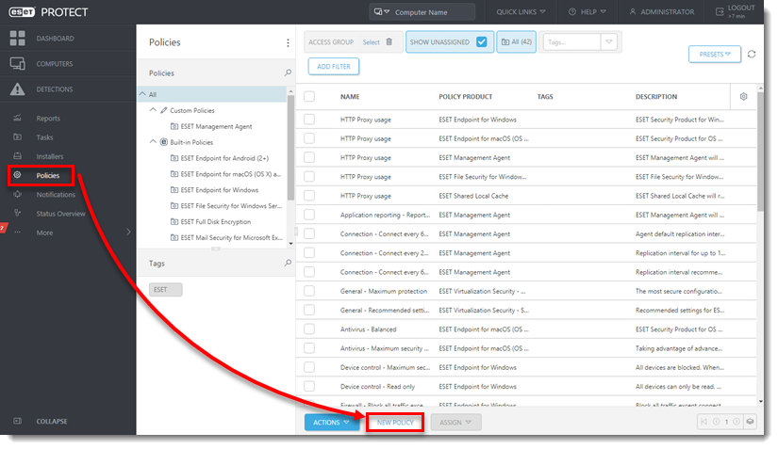Go to previous page of table

(716, 422)
